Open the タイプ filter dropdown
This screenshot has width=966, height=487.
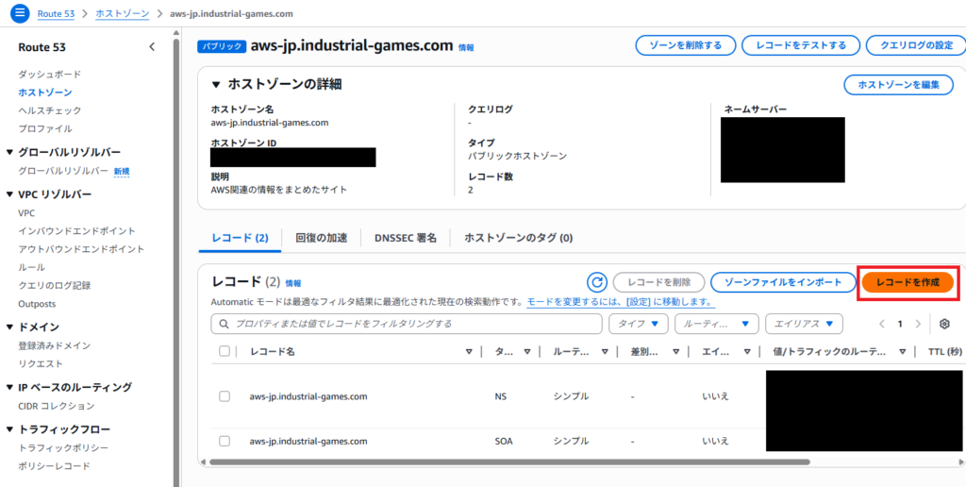(x=639, y=324)
